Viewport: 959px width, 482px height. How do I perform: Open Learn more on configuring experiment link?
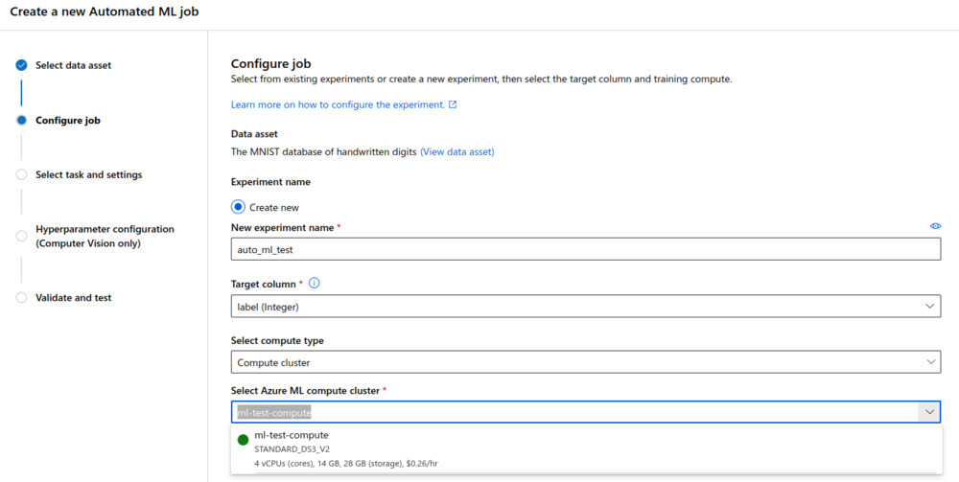[x=338, y=104]
